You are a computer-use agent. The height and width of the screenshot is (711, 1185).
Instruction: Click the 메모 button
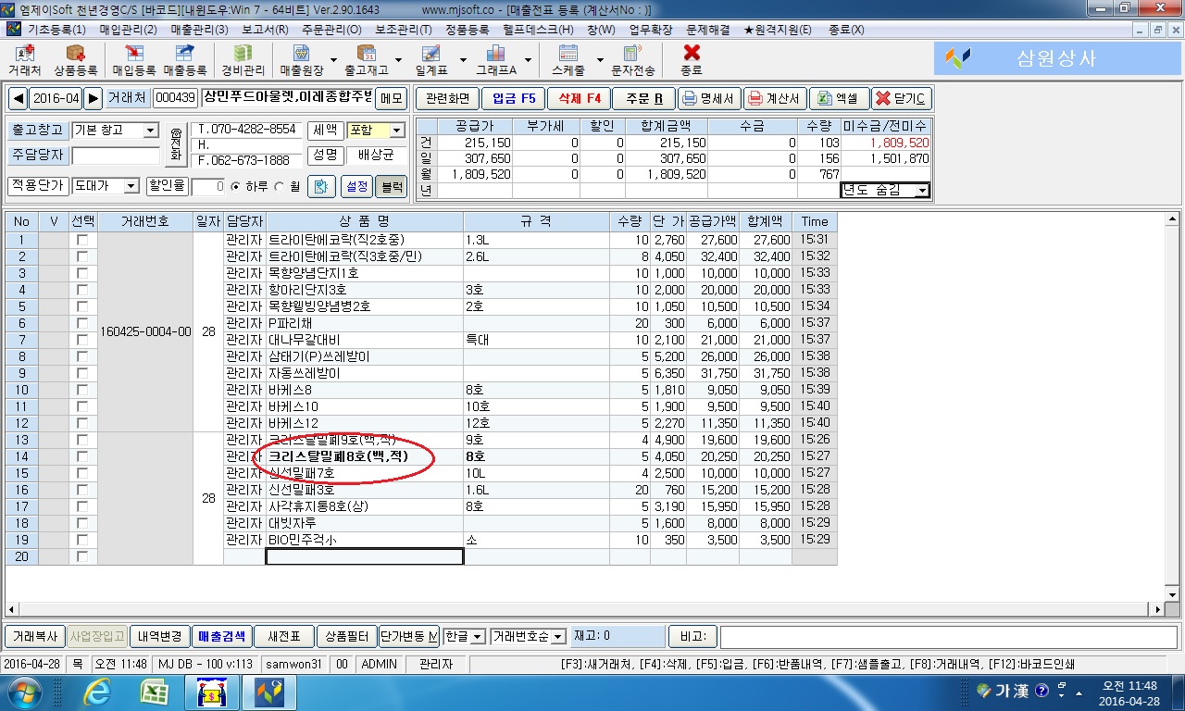(x=392, y=98)
